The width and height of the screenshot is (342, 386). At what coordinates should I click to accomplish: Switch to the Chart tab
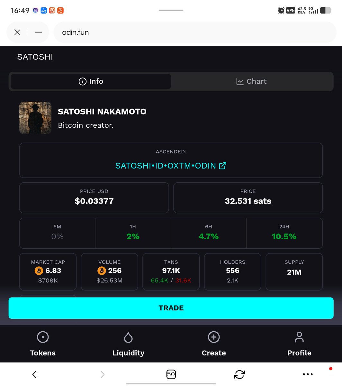(251, 81)
